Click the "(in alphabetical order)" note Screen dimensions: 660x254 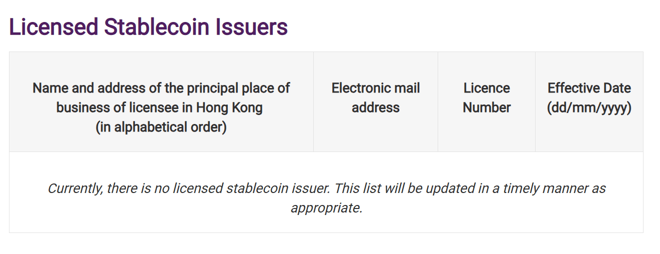point(161,127)
